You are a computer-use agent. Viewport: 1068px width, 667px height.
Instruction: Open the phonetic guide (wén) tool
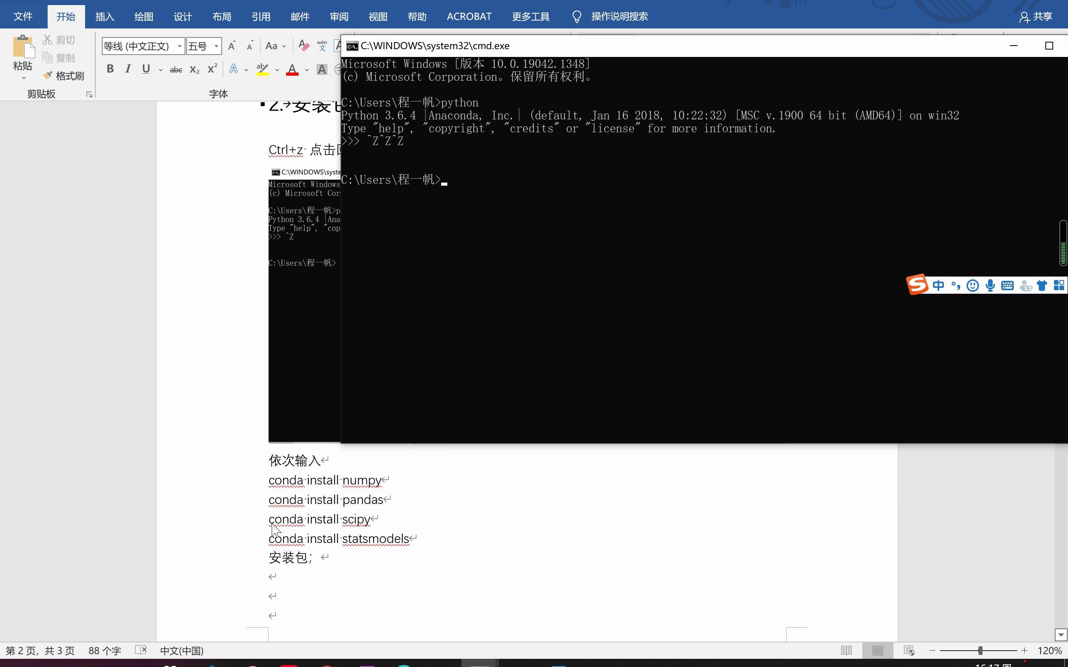pos(322,46)
